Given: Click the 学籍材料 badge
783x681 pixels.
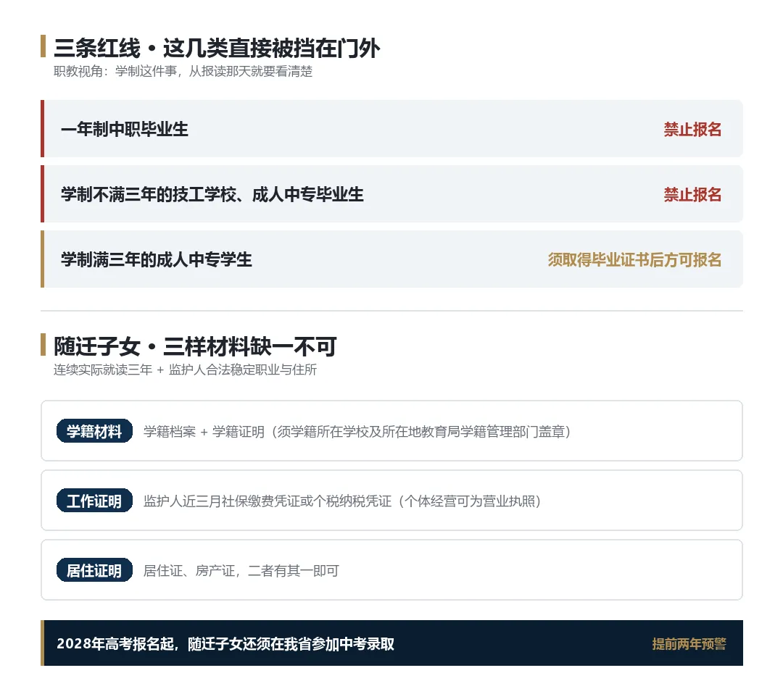Looking at the screenshot, I should coord(94,430).
